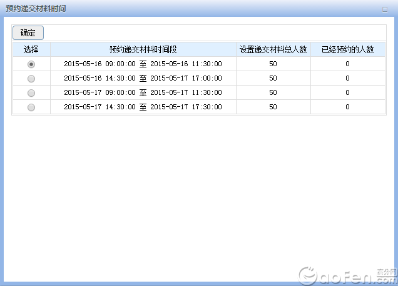Image resolution: width=398 pixels, height=286 pixels.
Task: Click the 预约递交材料时间 window title
Action: [35, 9]
